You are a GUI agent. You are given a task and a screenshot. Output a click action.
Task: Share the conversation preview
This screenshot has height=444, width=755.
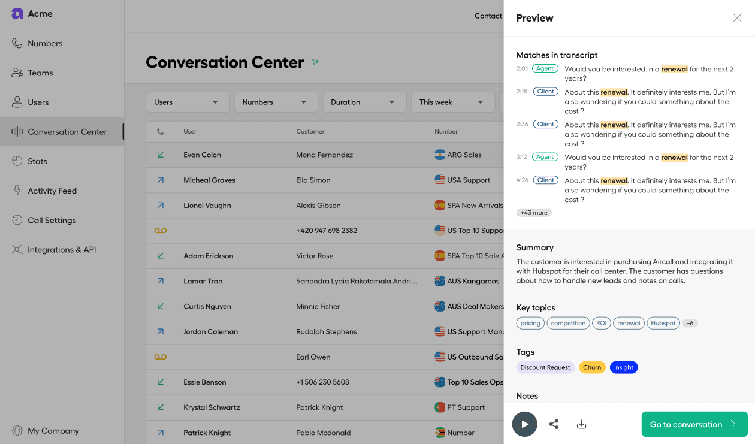tap(553, 424)
